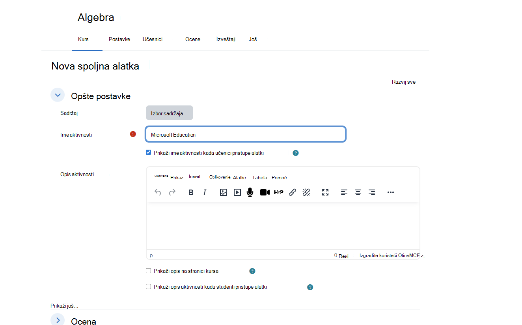522x325 pixels.
Task: Click the p element path in editor status bar
Action: point(151,255)
